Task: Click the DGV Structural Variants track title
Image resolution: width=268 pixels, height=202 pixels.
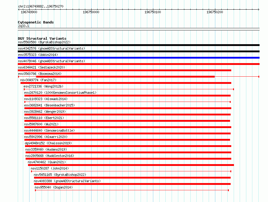Action: click(x=42, y=38)
